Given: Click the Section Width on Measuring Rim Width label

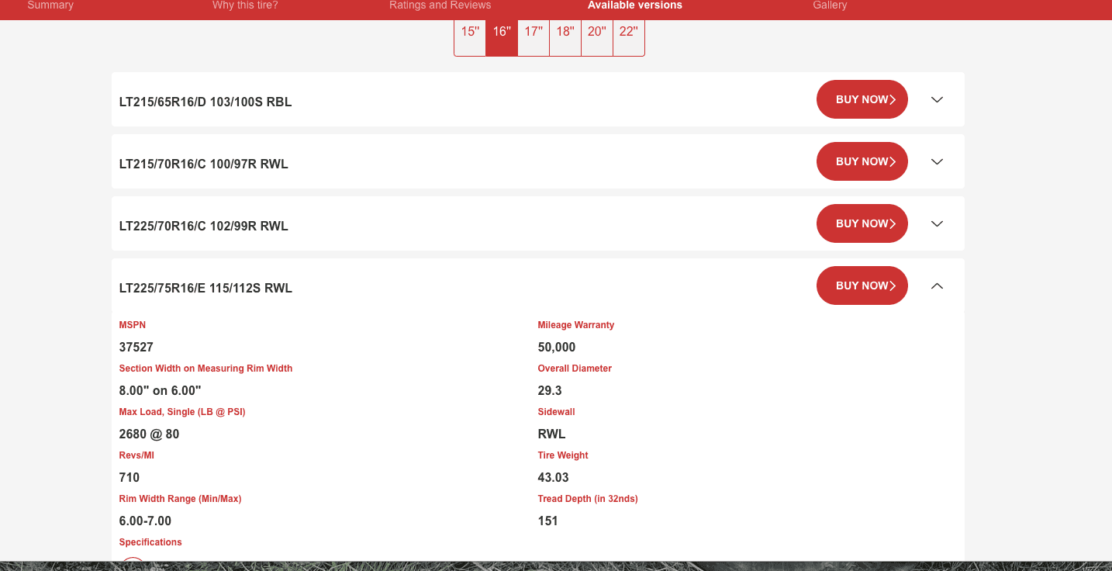Looking at the screenshot, I should (205, 369).
